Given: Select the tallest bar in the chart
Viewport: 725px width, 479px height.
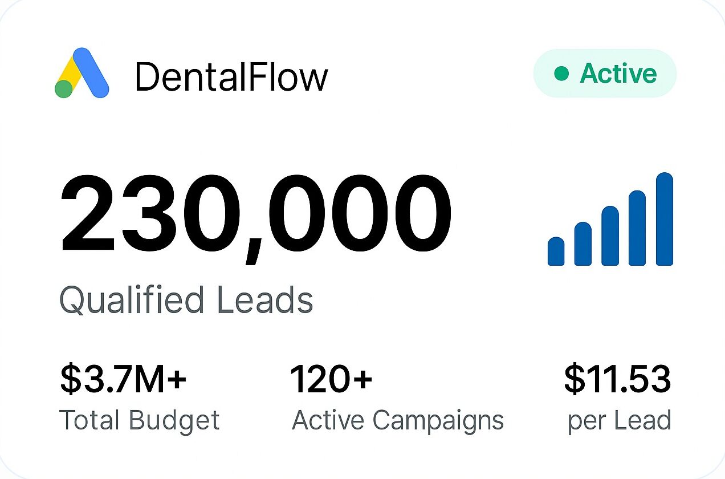Looking at the screenshot, I should pos(665,219).
